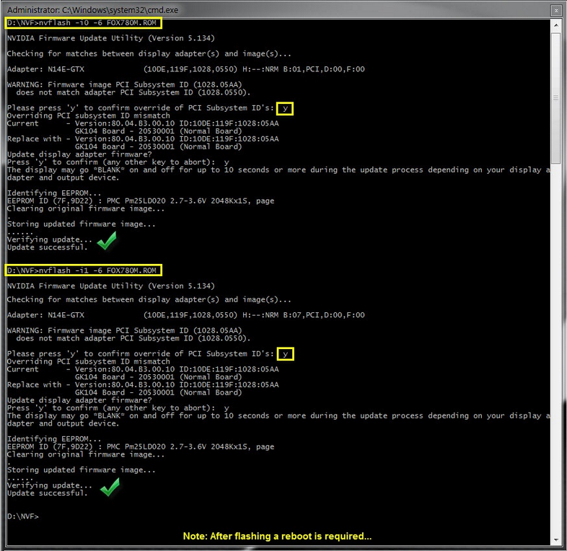Click the second 'Clearing original firmware image...' line
567x551 pixels.
[x=86, y=454]
